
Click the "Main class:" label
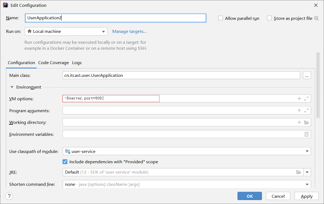20,76
